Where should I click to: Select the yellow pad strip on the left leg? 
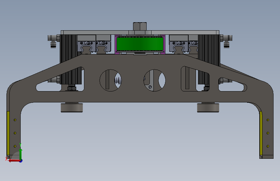8,133
